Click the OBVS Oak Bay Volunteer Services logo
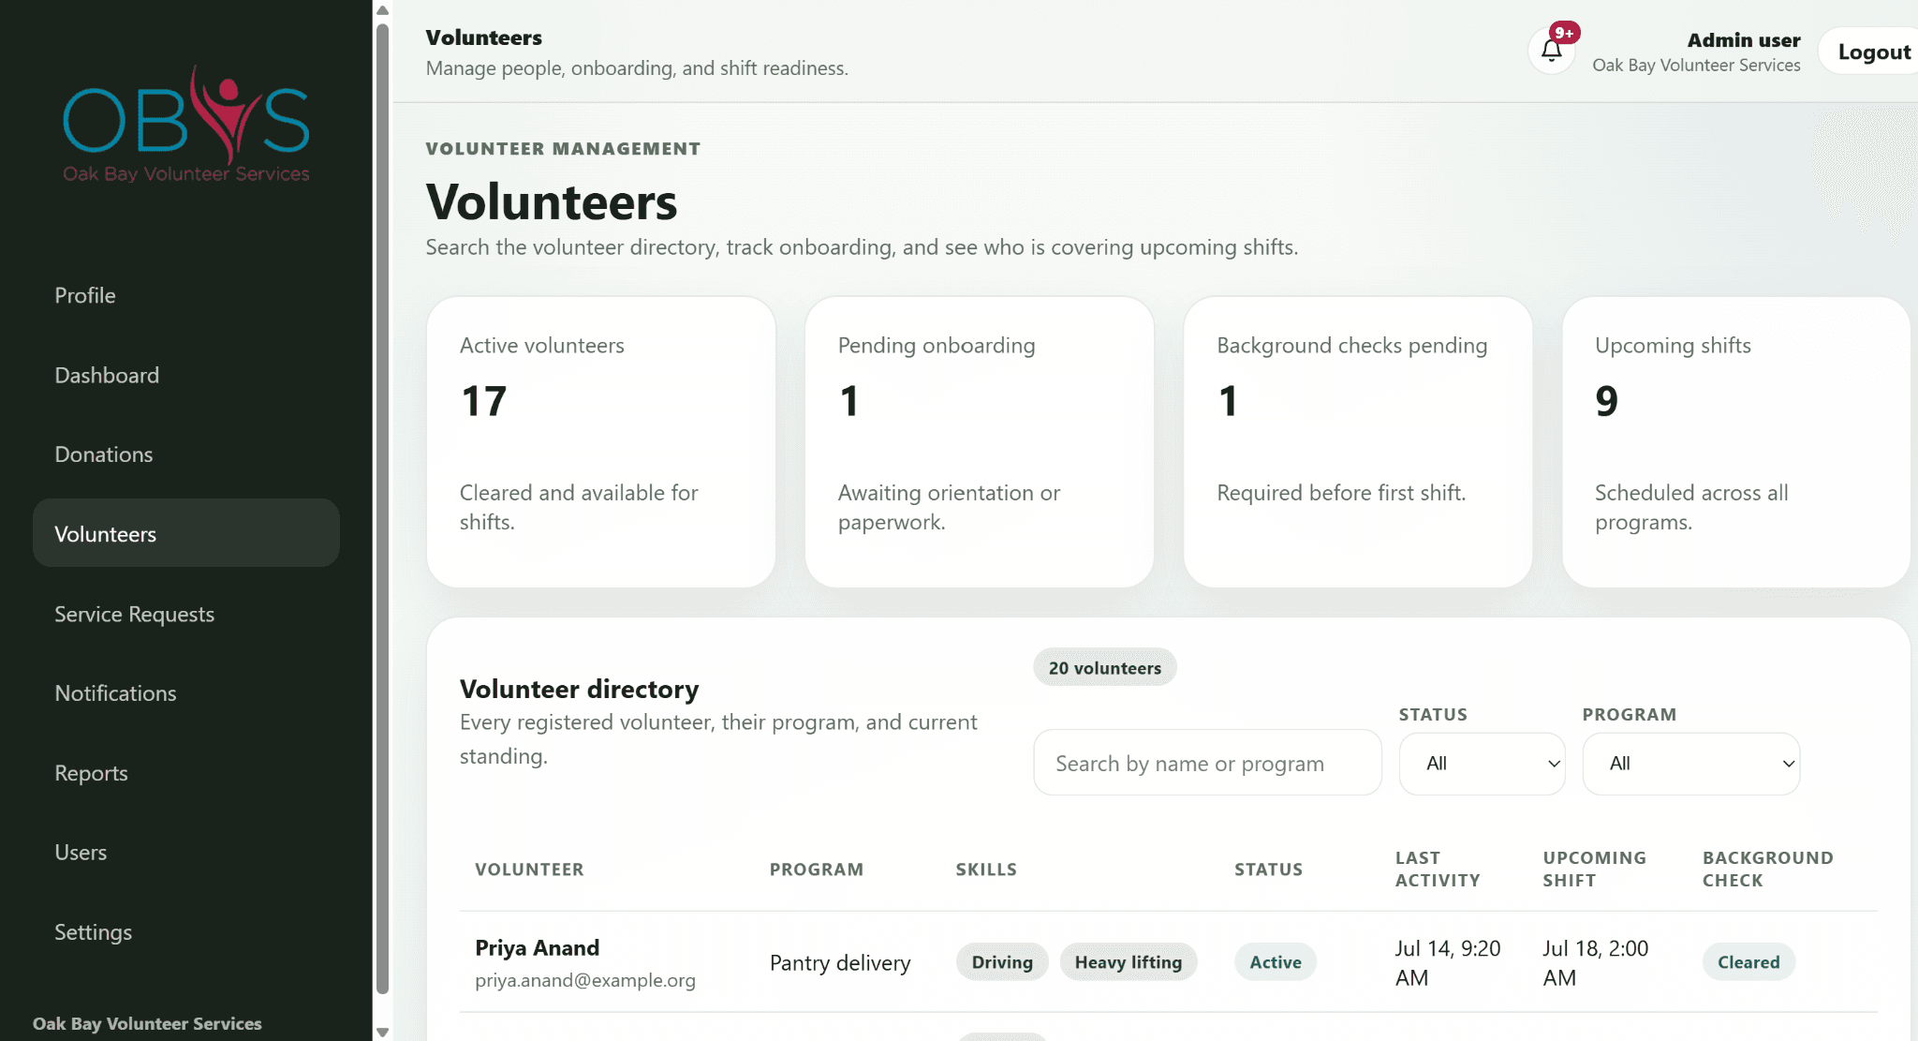The width and height of the screenshot is (1918, 1041). 185,124
